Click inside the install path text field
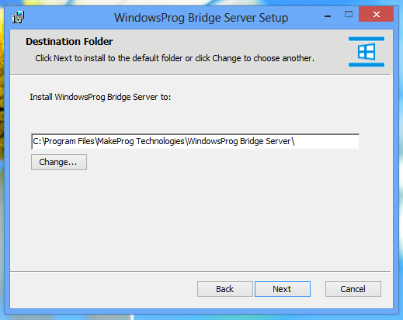The width and height of the screenshot is (403, 320). click(195, 141)
